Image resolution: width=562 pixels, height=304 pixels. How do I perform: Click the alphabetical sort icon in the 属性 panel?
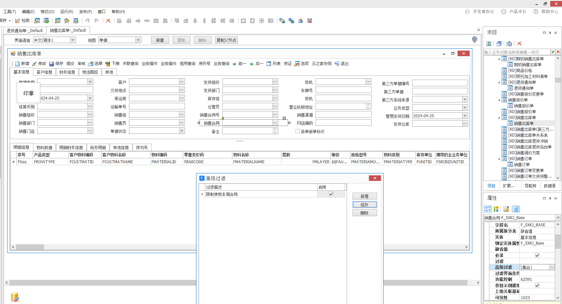496,209
